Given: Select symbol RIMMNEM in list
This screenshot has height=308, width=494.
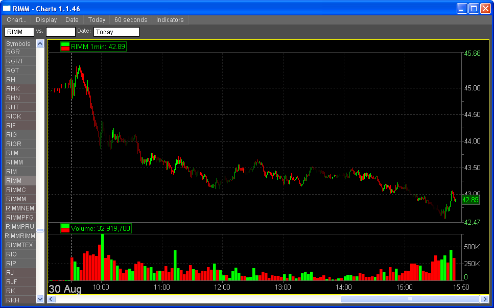Looking at the screenshot, I should coord(20,208).
